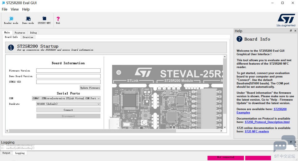This screenshot has width=298, height=161.
Task: Open the Web help question icon
Action: [58, 20]
